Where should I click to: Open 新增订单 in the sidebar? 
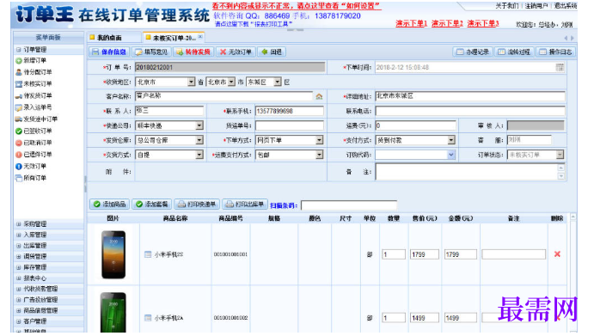pos(31,61)
